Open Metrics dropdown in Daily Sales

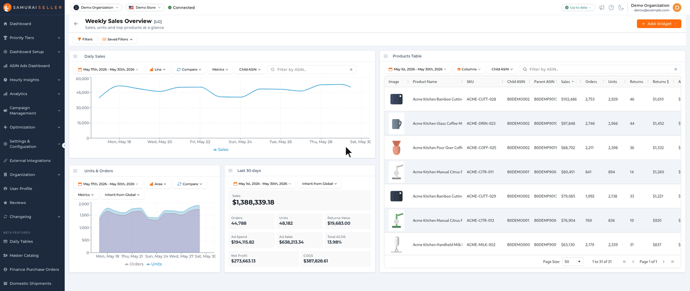[220, 70]
